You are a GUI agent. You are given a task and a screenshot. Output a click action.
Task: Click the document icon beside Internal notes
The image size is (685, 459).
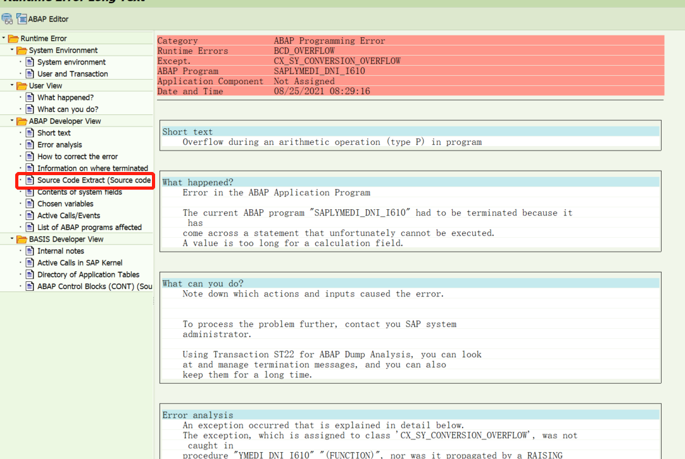click(x=30, y=251)
